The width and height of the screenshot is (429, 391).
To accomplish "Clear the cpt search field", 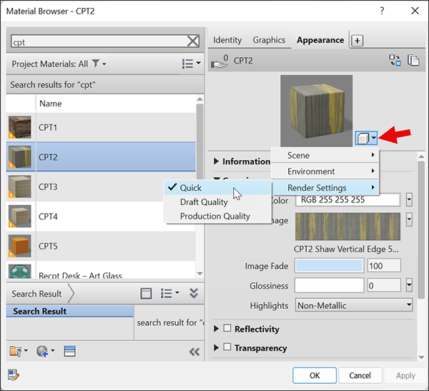I will click(x=193, y=41).
